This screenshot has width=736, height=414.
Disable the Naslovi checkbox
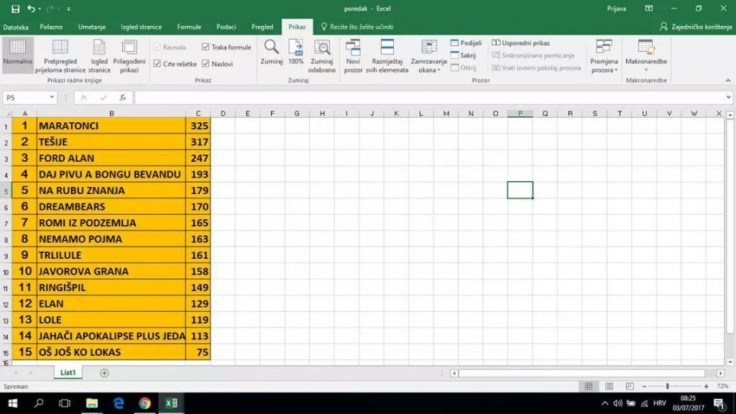[206, 64]
